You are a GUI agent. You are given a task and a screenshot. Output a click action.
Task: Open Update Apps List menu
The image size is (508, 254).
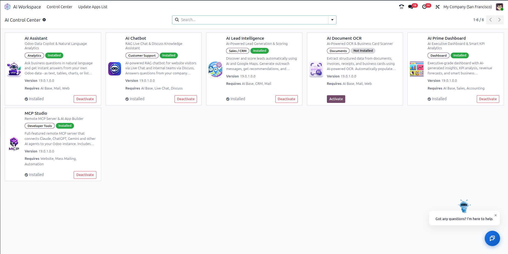click(93, 7)
